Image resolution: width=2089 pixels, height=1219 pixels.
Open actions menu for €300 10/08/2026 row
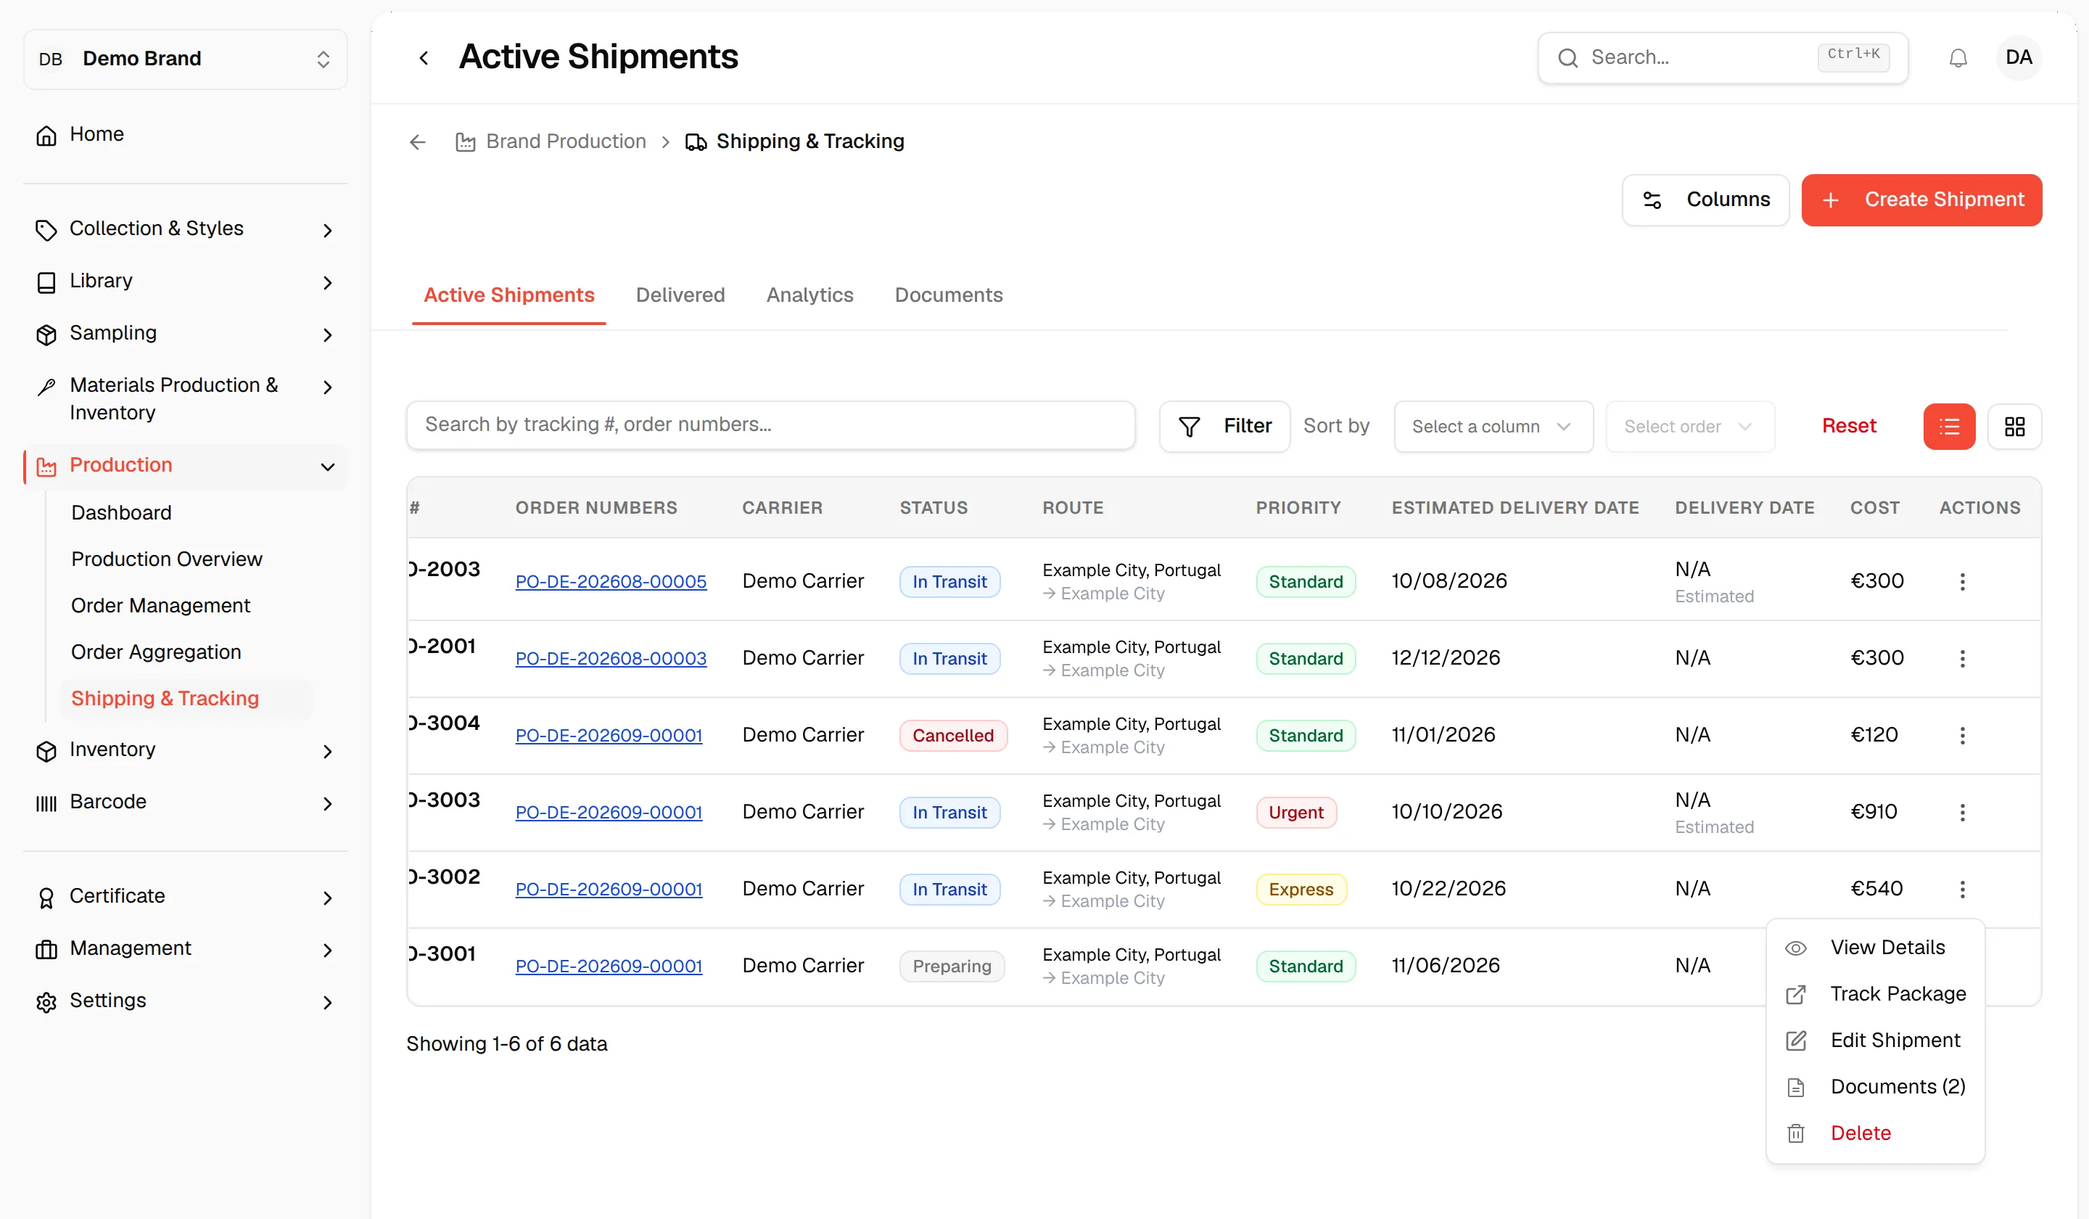point(1961,581)
